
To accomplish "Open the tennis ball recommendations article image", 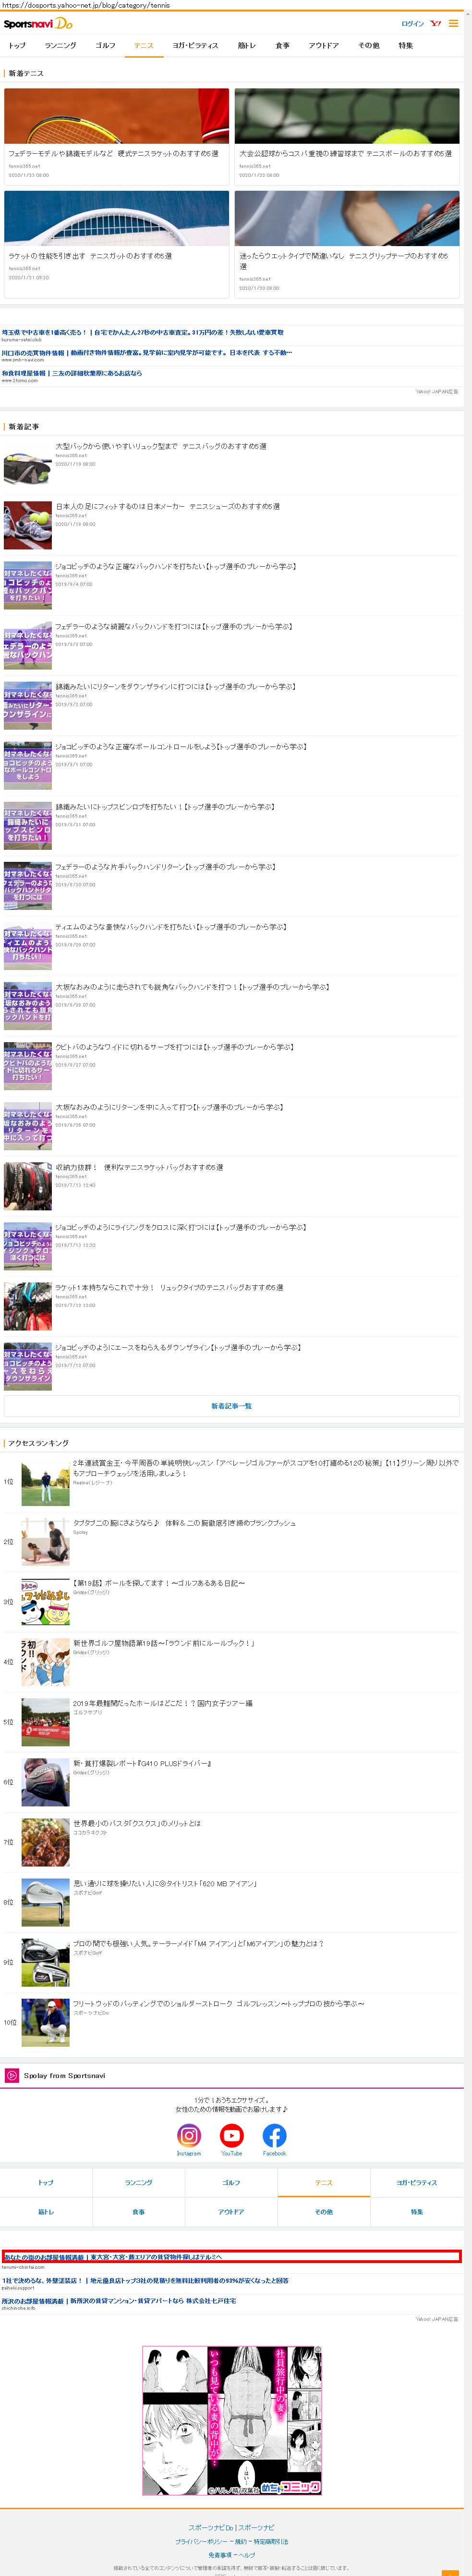I will pos(346,115).
